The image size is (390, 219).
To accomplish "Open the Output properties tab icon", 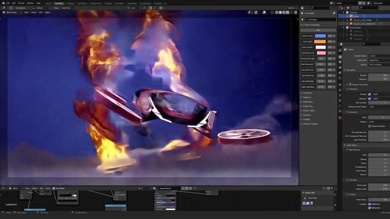I will tap(340, 62).
